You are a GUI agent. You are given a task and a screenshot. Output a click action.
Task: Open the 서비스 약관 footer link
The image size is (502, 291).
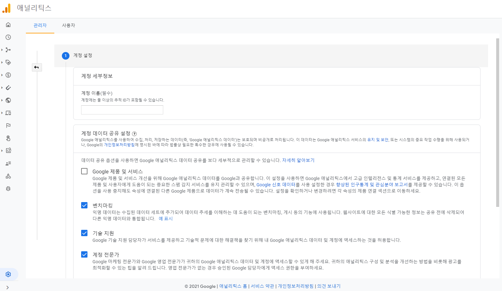(262, 286)
